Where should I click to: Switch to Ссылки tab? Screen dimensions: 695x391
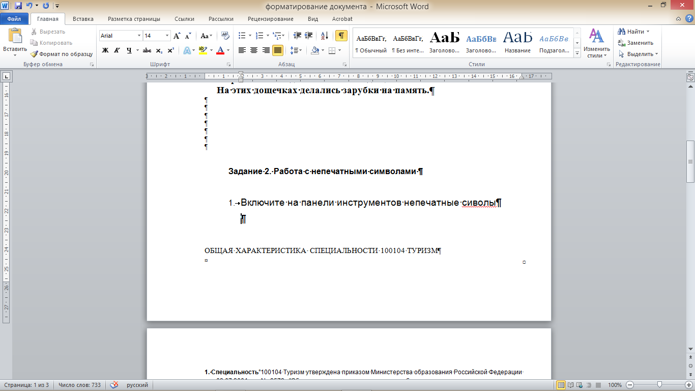(x=184, y=19)
